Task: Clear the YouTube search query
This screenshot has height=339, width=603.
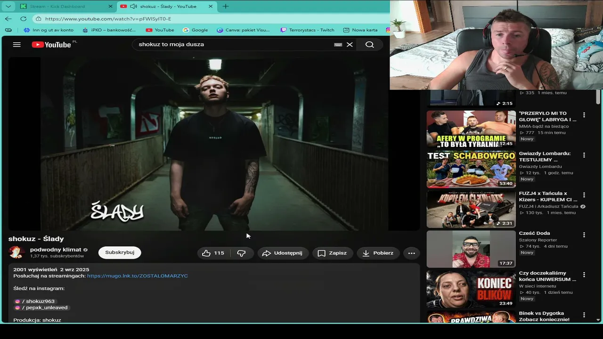Action: click(x=350, y=45)
